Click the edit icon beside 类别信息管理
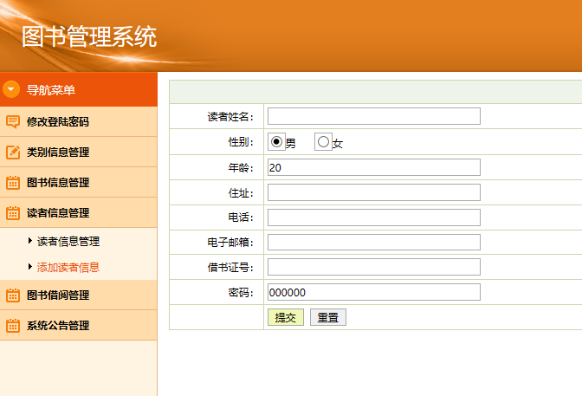The height and width of the screenshot is (396, 582). [x=13, y=152]
